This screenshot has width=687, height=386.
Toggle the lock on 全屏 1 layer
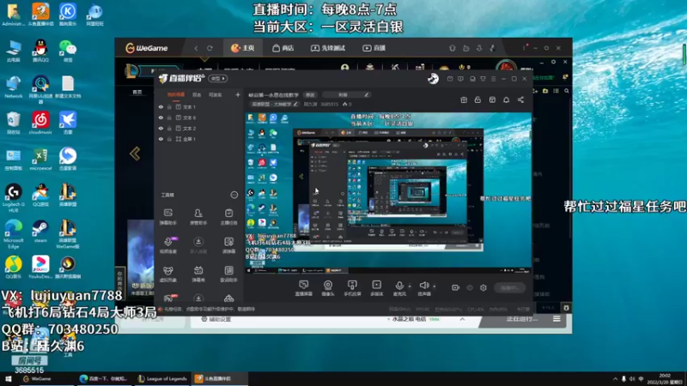tap(169, 139)
